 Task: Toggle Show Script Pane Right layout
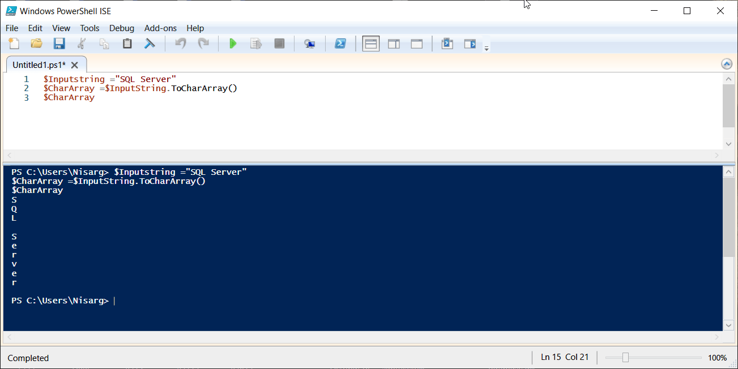[394, 43]
